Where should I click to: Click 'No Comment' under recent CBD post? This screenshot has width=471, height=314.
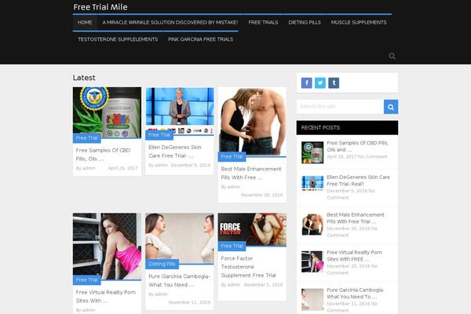tap(372, 156)
